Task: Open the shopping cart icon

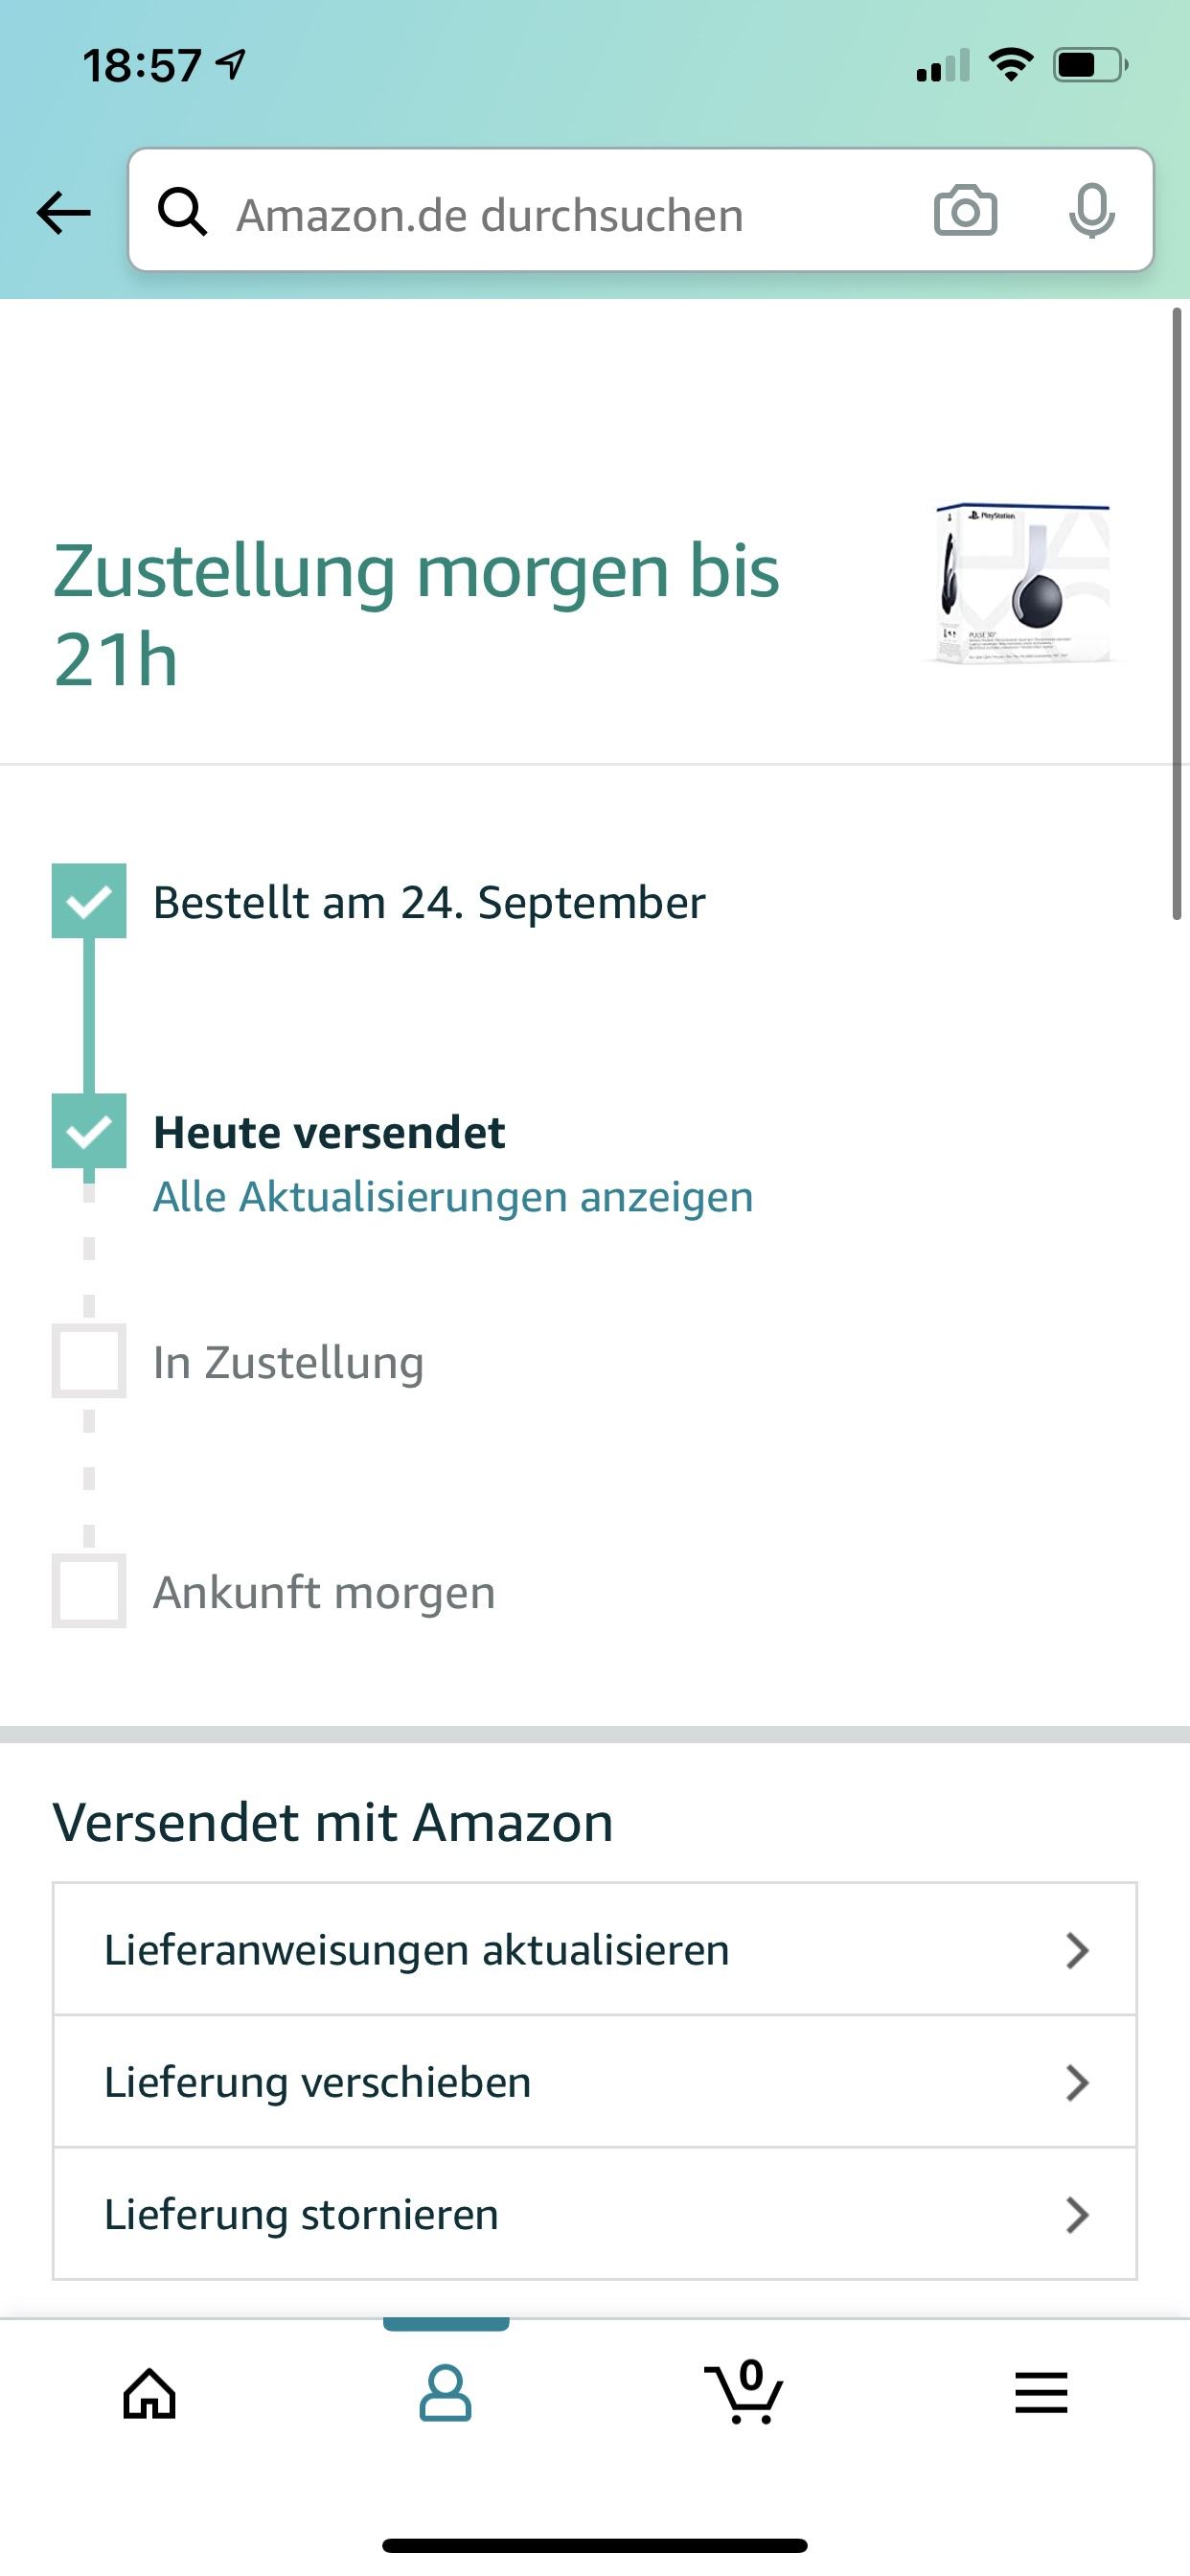Action: [744, 2392]
